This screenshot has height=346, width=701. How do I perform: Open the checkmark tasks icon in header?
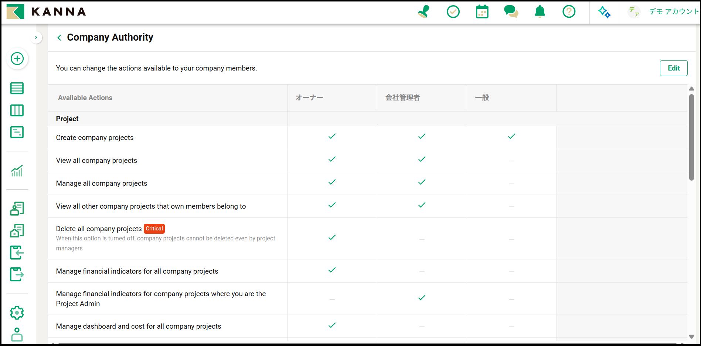453,12
